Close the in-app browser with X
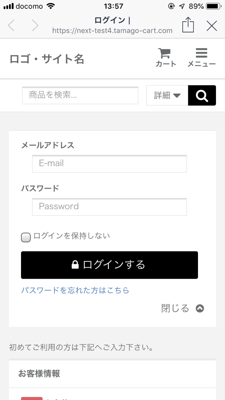Screen dimensions: 225x400 coord(212,25)
